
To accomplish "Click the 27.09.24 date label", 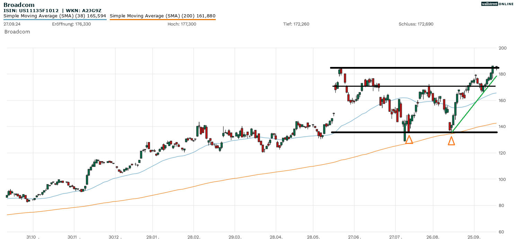I will pos(12,24).
